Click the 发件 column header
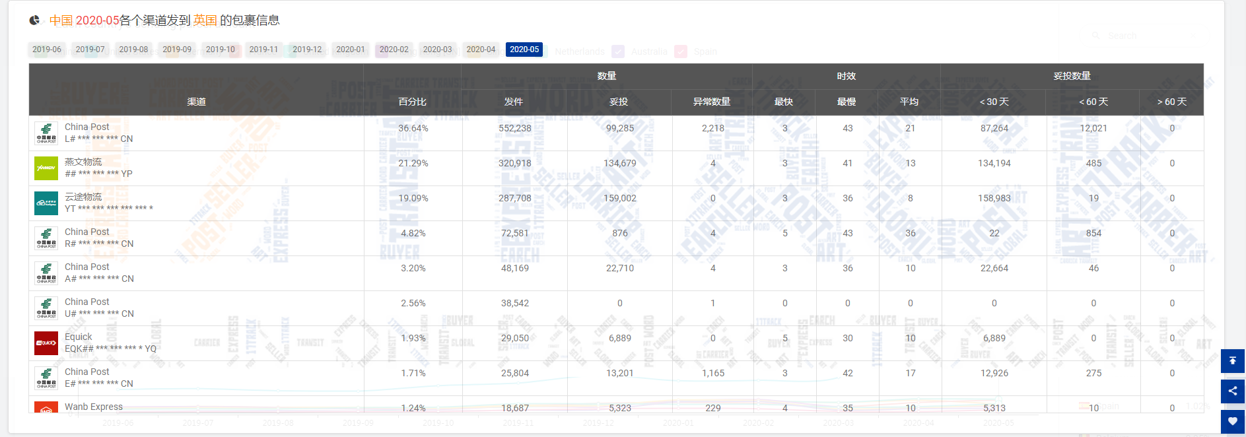The height and width of the screenshot is (437, 1246). [514, 102]
